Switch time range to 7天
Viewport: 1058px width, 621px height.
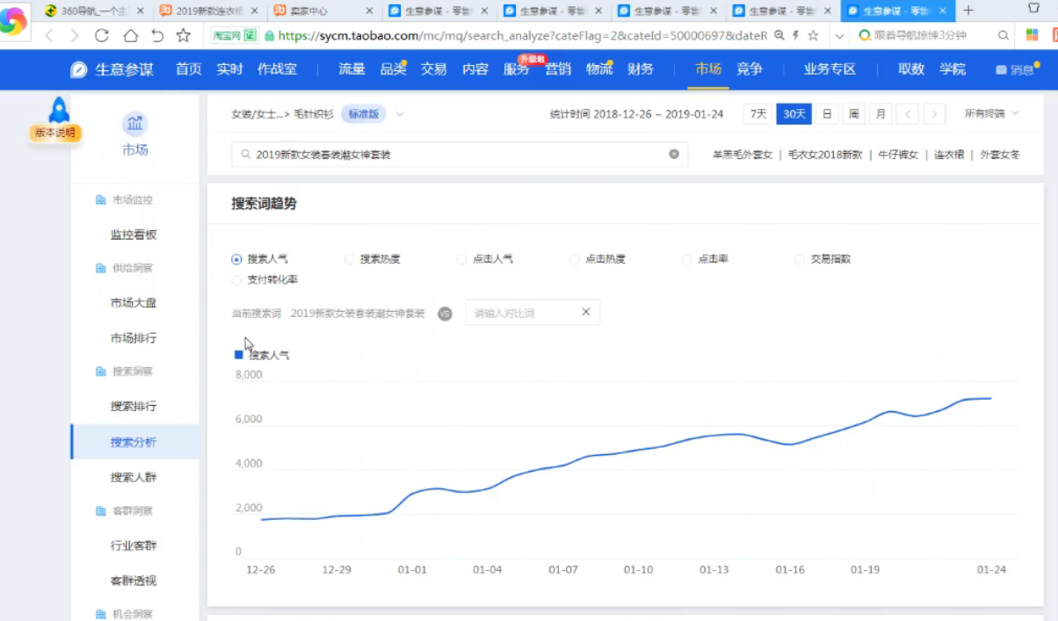coord(757,114)
